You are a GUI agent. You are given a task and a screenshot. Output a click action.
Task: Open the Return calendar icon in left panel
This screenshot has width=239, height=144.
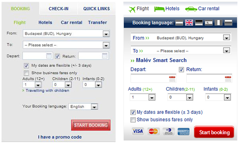coord(104,56)
